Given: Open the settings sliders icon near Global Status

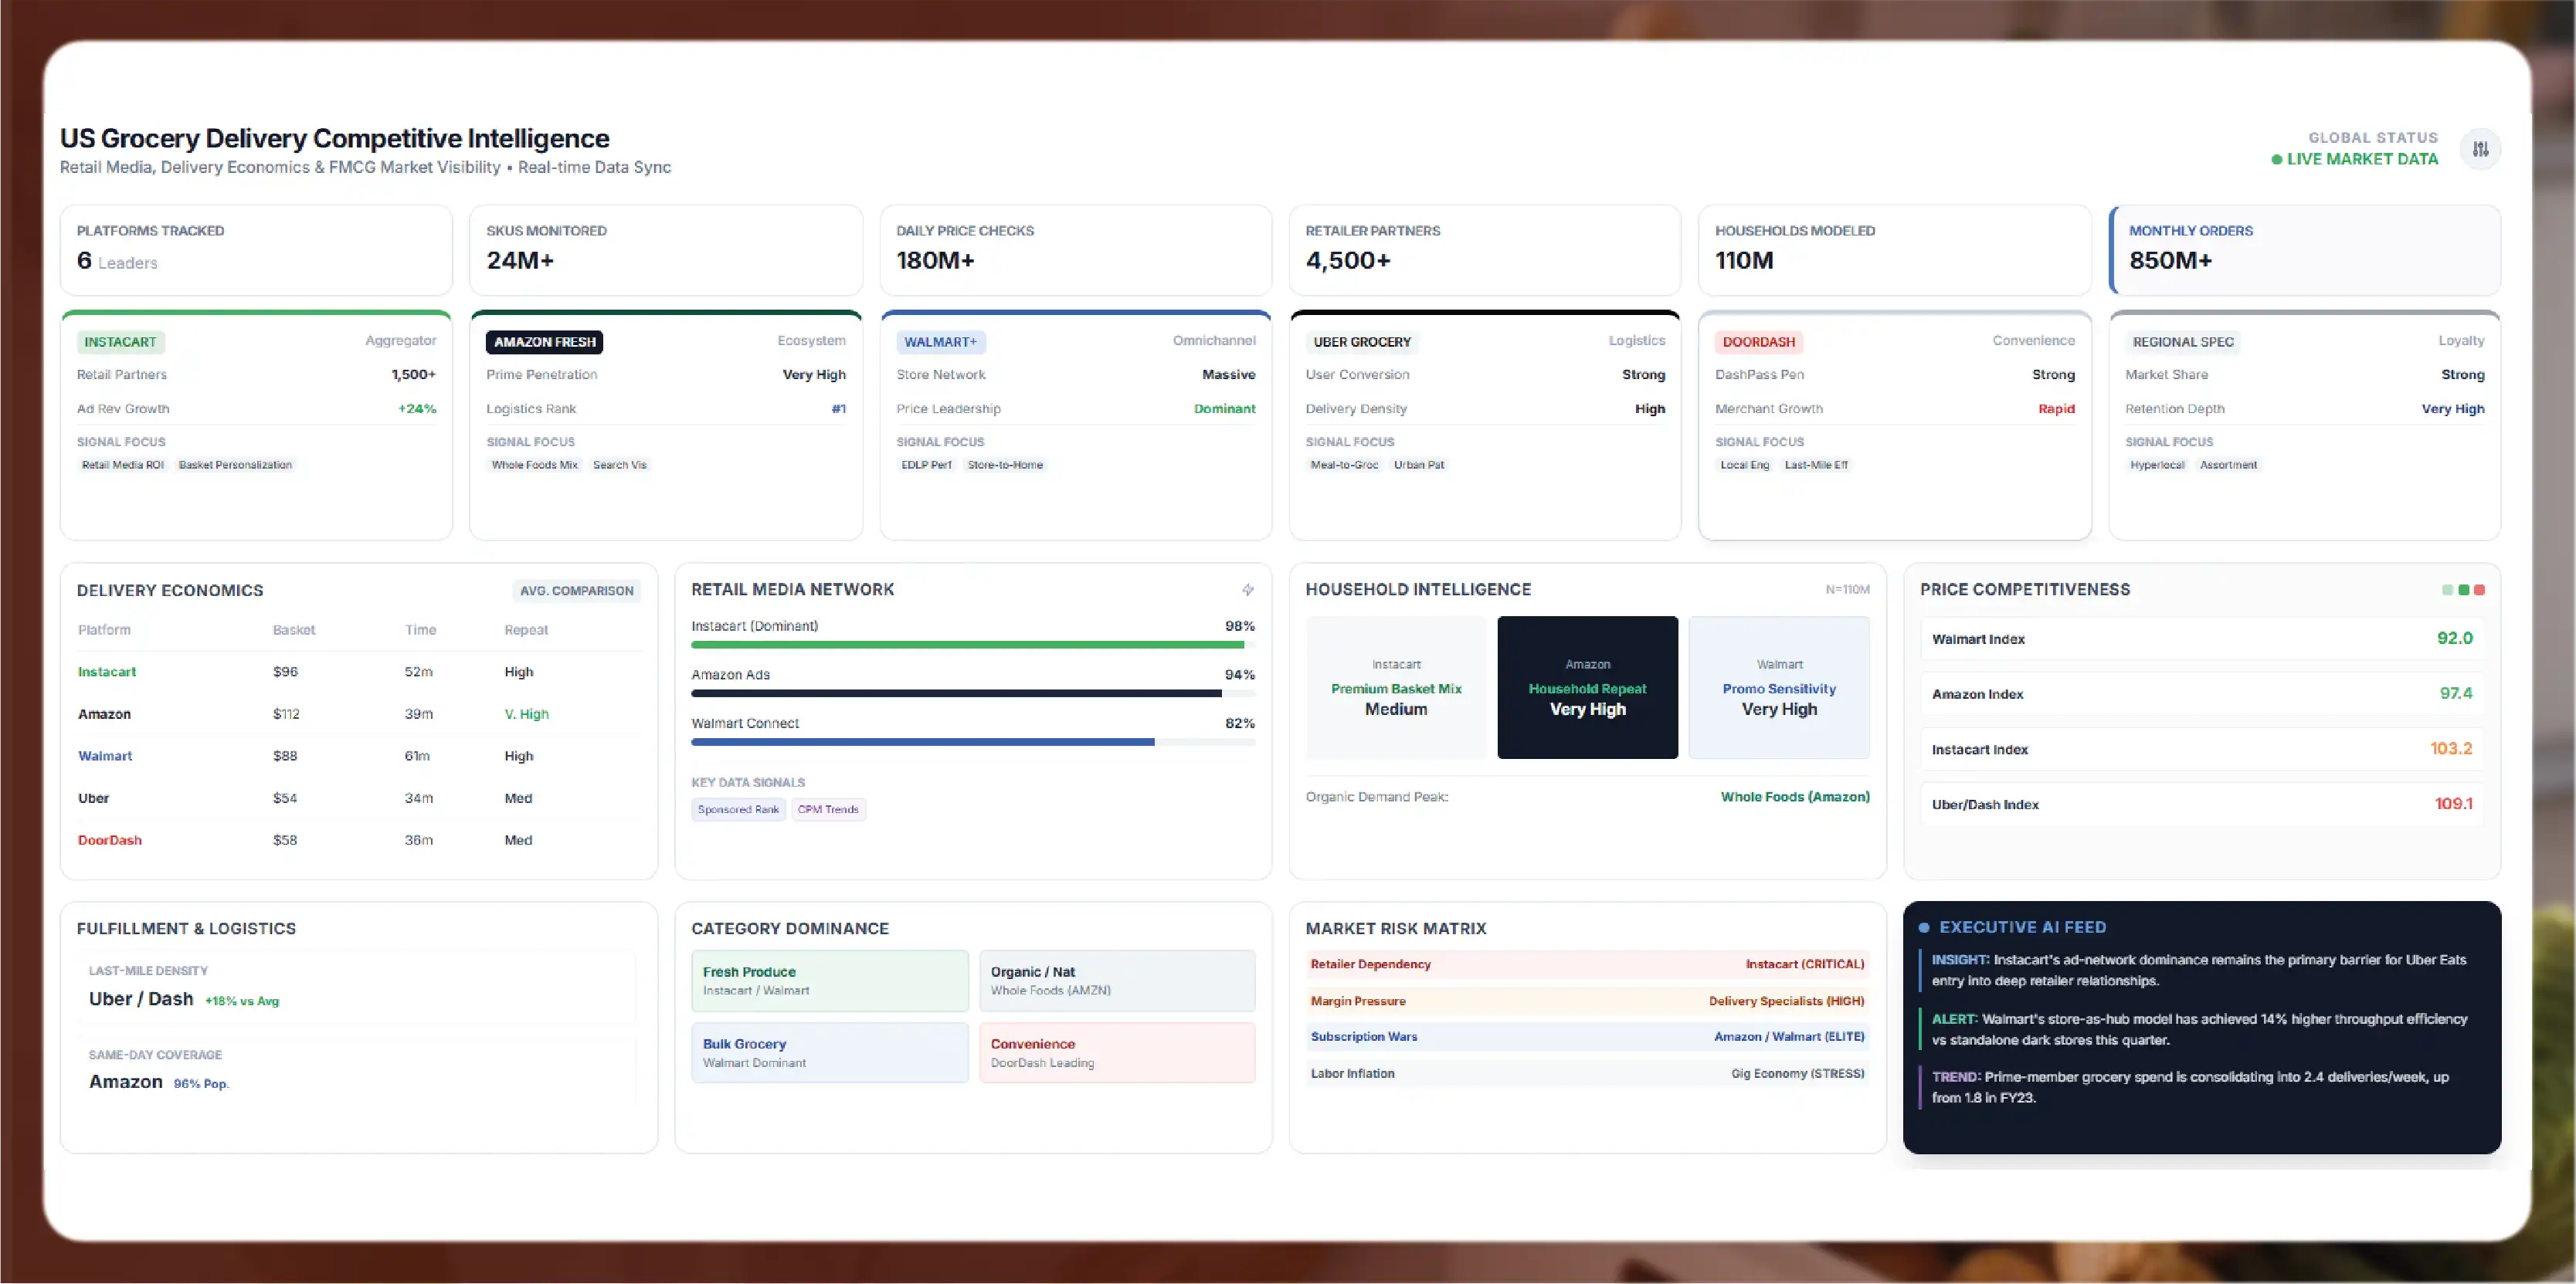Looking at the screenshot, I should pos(2480,149).
